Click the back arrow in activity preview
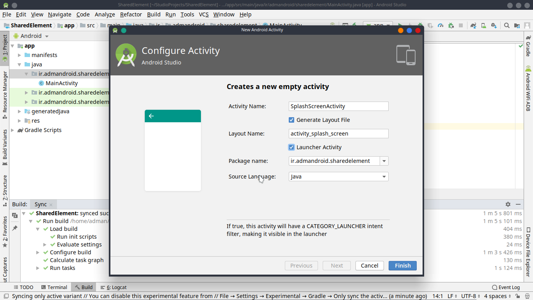The image size is (533, 300). point(151,116)
